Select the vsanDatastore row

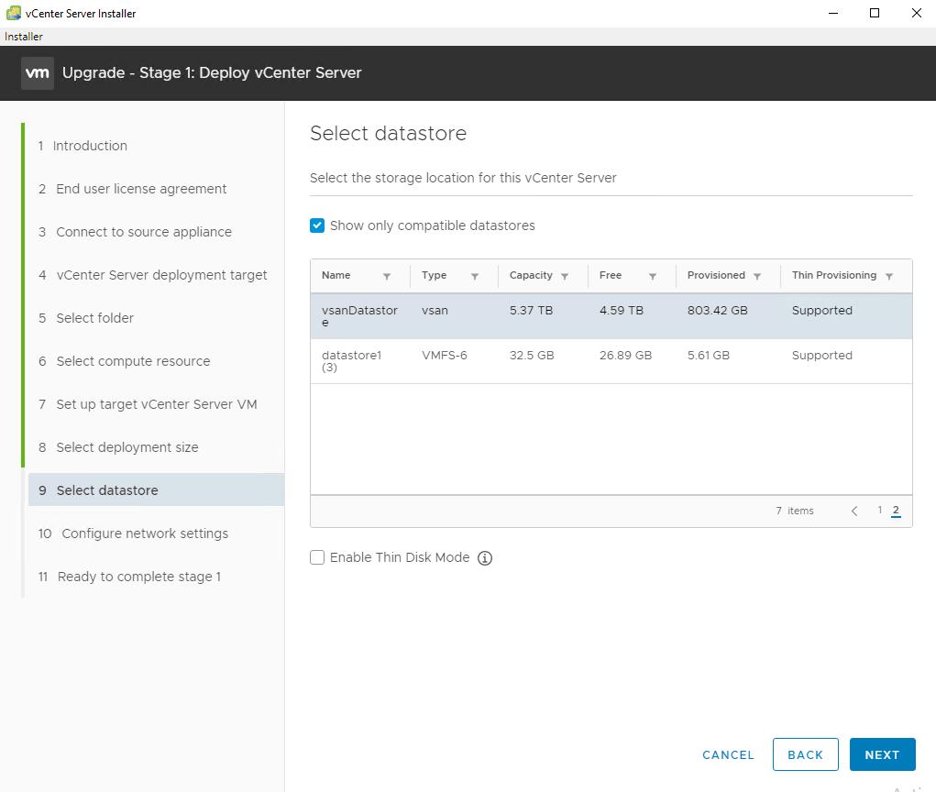point(611,316)
